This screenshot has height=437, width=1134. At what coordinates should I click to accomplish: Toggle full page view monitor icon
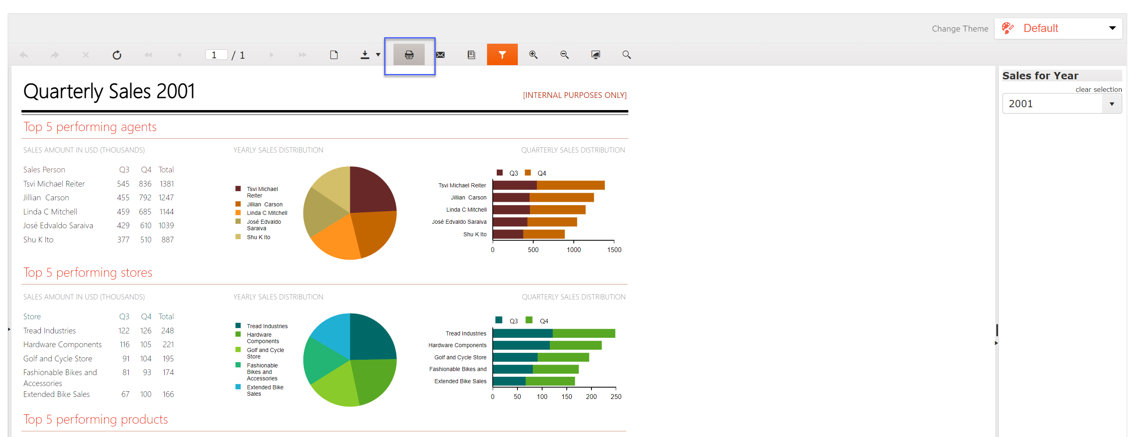(x=595, y=55)
